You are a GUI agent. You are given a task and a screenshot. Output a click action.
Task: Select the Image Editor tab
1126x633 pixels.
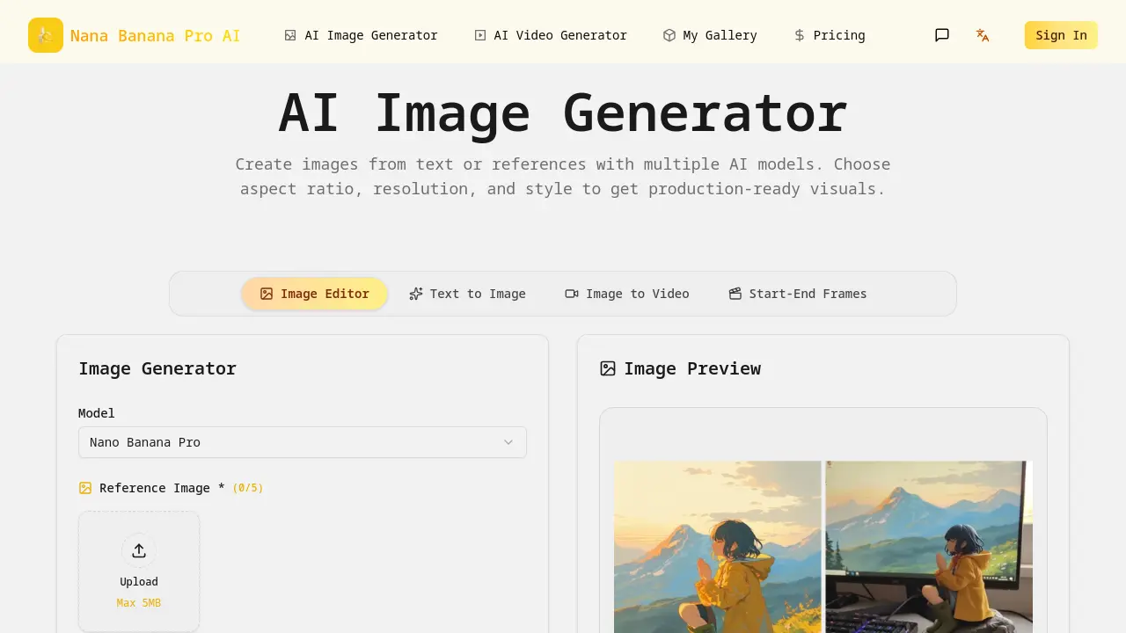[315, 294]
